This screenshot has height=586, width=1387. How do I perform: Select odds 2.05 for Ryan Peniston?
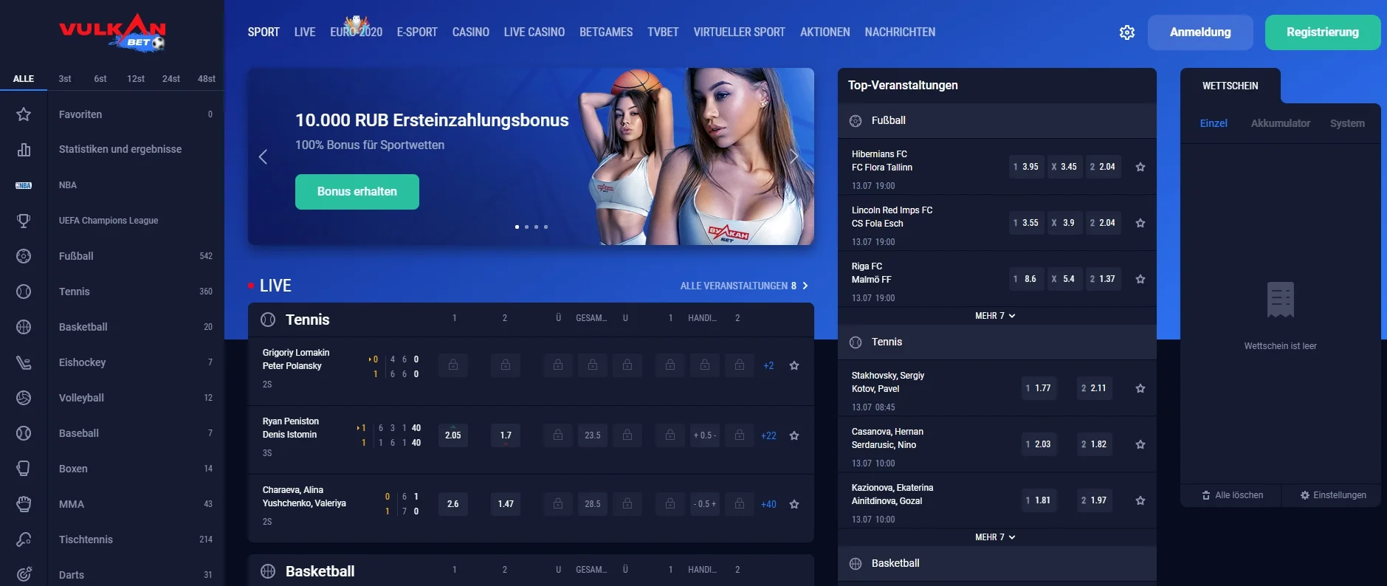click(453, 435)
